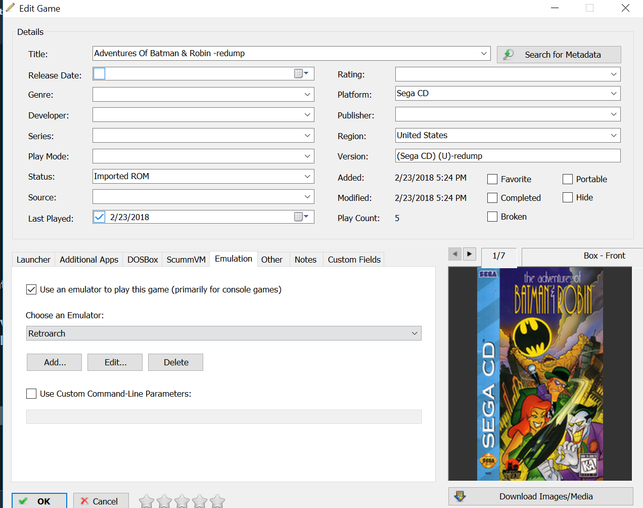Set rating to two stars
This screenshot has width=643, height=508.
click(164, 501)
